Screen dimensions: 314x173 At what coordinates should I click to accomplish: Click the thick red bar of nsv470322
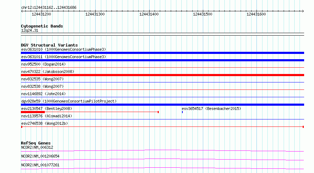coord(162,75)
